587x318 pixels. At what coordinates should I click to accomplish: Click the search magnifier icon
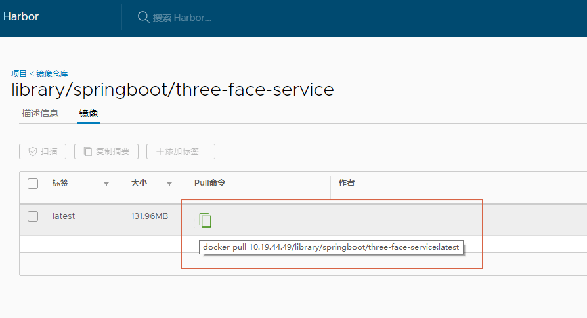[143, 17]
